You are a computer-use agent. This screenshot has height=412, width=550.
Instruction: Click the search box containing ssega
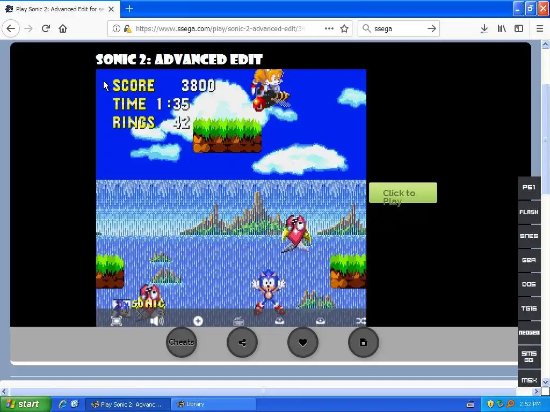[x=399, y=29]
